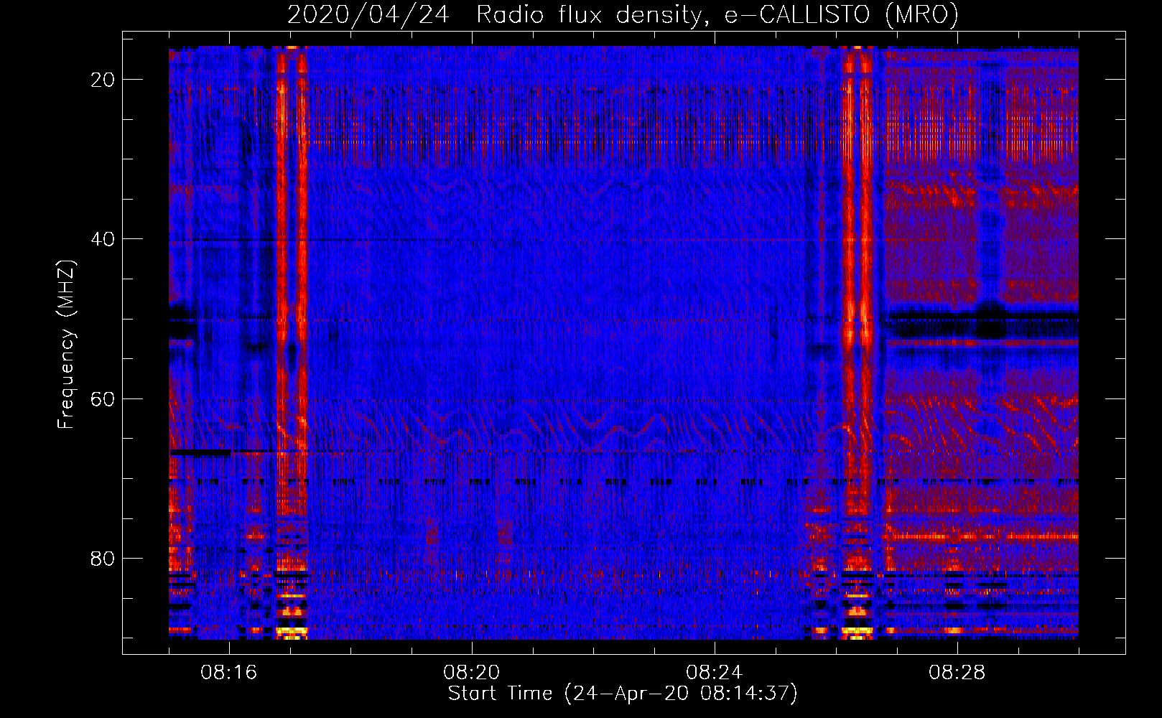
Task: Click the '80' frequency tick label
Action: click(x=103, y=558)
